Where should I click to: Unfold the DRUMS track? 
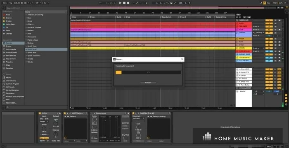[x=237, y=33]
